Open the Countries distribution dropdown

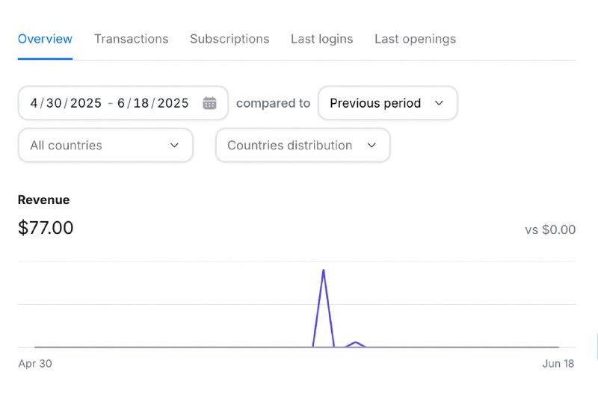302,145
